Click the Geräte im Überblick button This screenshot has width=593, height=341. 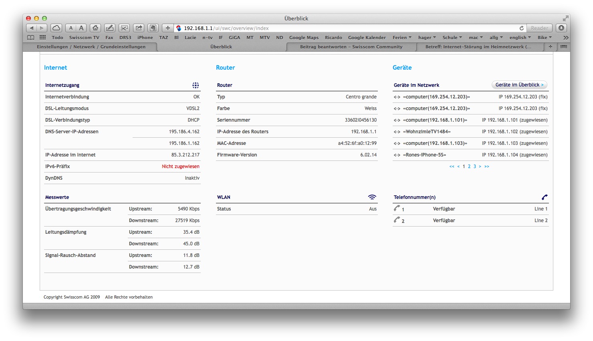point(519,85)
